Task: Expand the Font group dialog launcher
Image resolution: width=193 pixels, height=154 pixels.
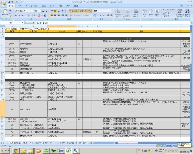Action: pos(47,19)
